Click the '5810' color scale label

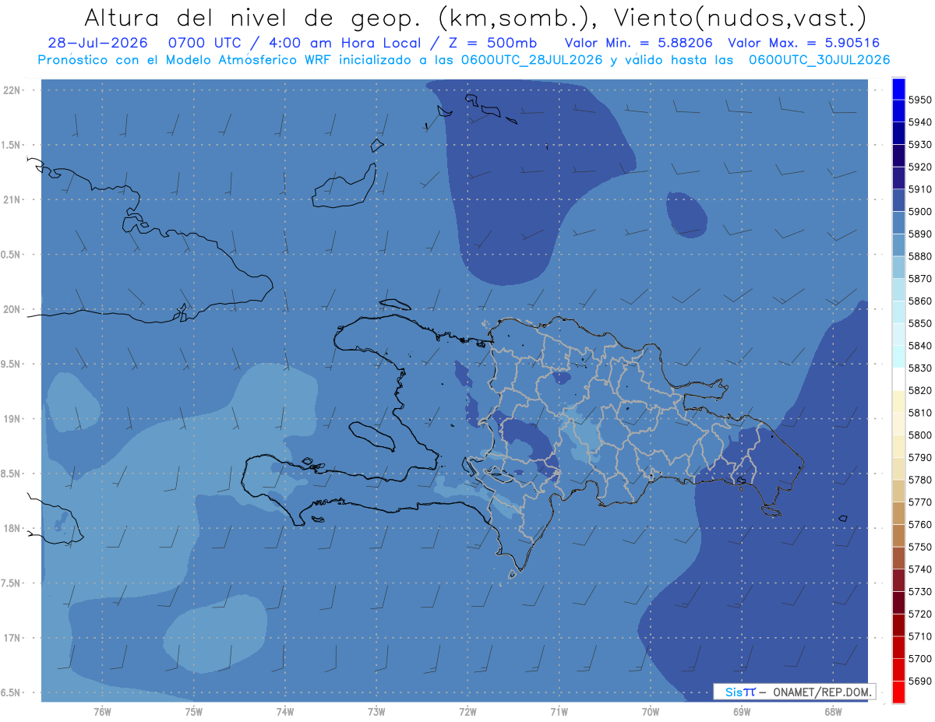click(x=920, y=413)
